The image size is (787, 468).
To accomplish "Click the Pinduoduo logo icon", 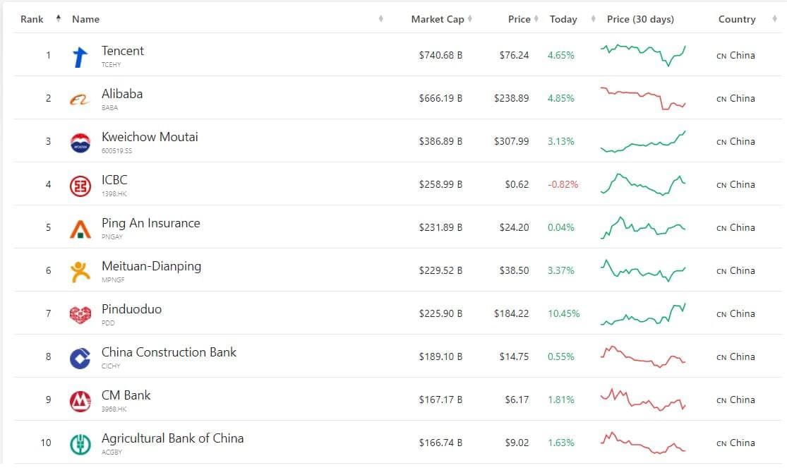I will pyautogui.click(x=80, y=315).
